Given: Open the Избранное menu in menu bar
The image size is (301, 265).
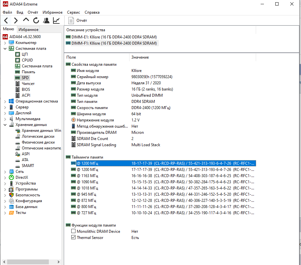Looking at the screenshot, I should click(x=52, y=12).
